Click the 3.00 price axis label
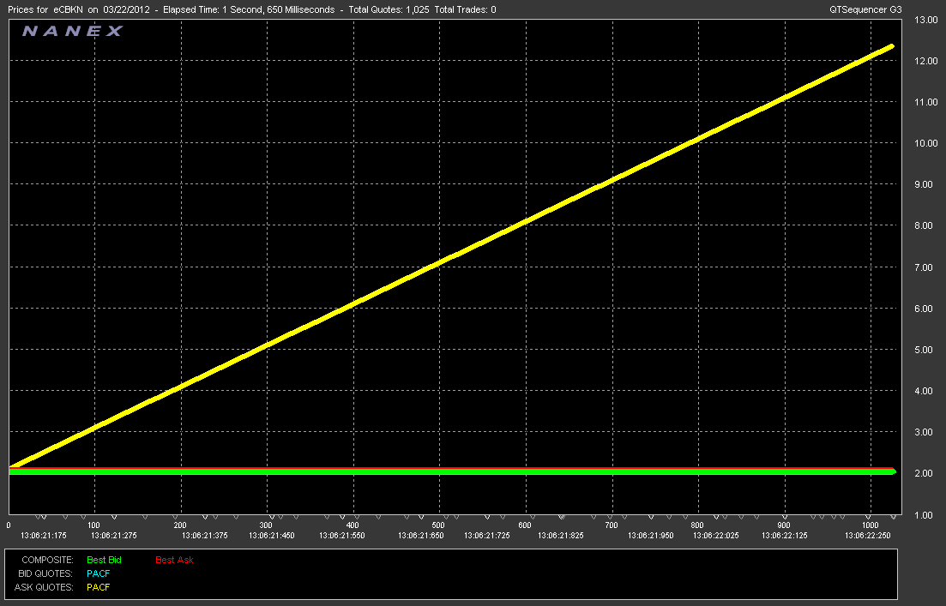 [924, 432]
